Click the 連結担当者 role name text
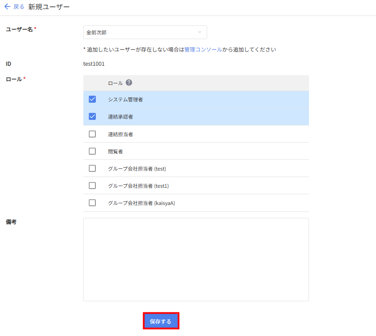Viewport: 376px width, 336px height. click(x=120, y=134)
